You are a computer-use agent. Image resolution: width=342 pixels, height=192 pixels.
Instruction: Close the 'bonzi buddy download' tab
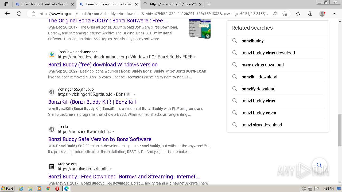[x=72, y=4]
